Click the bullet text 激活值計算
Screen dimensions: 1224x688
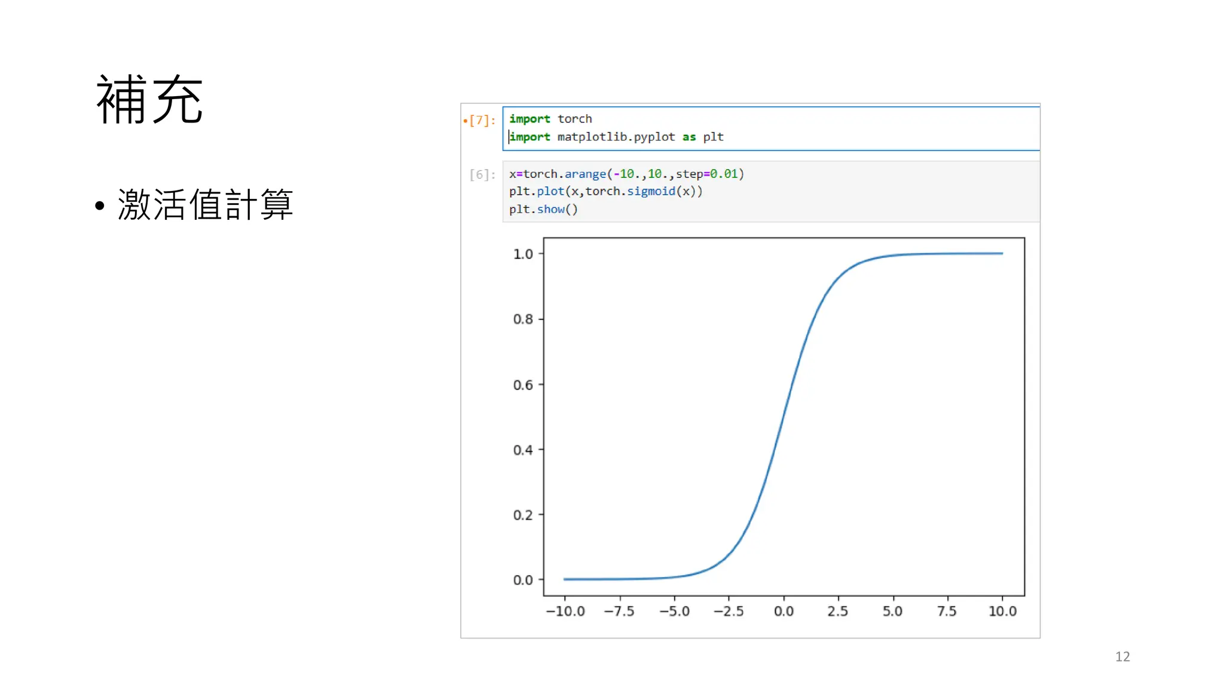point(205,204)
